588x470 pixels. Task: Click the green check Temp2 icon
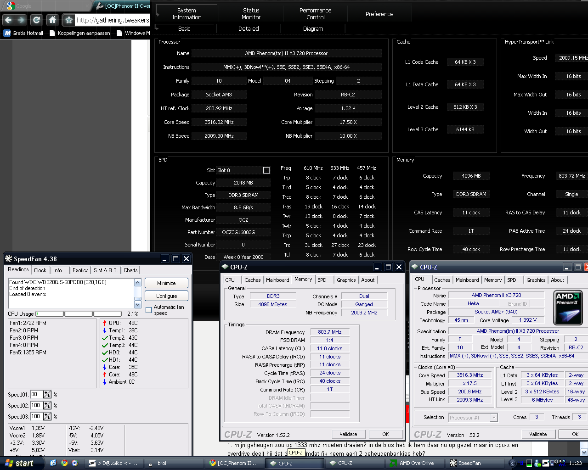pyautogui.click(x=105, y=338)
